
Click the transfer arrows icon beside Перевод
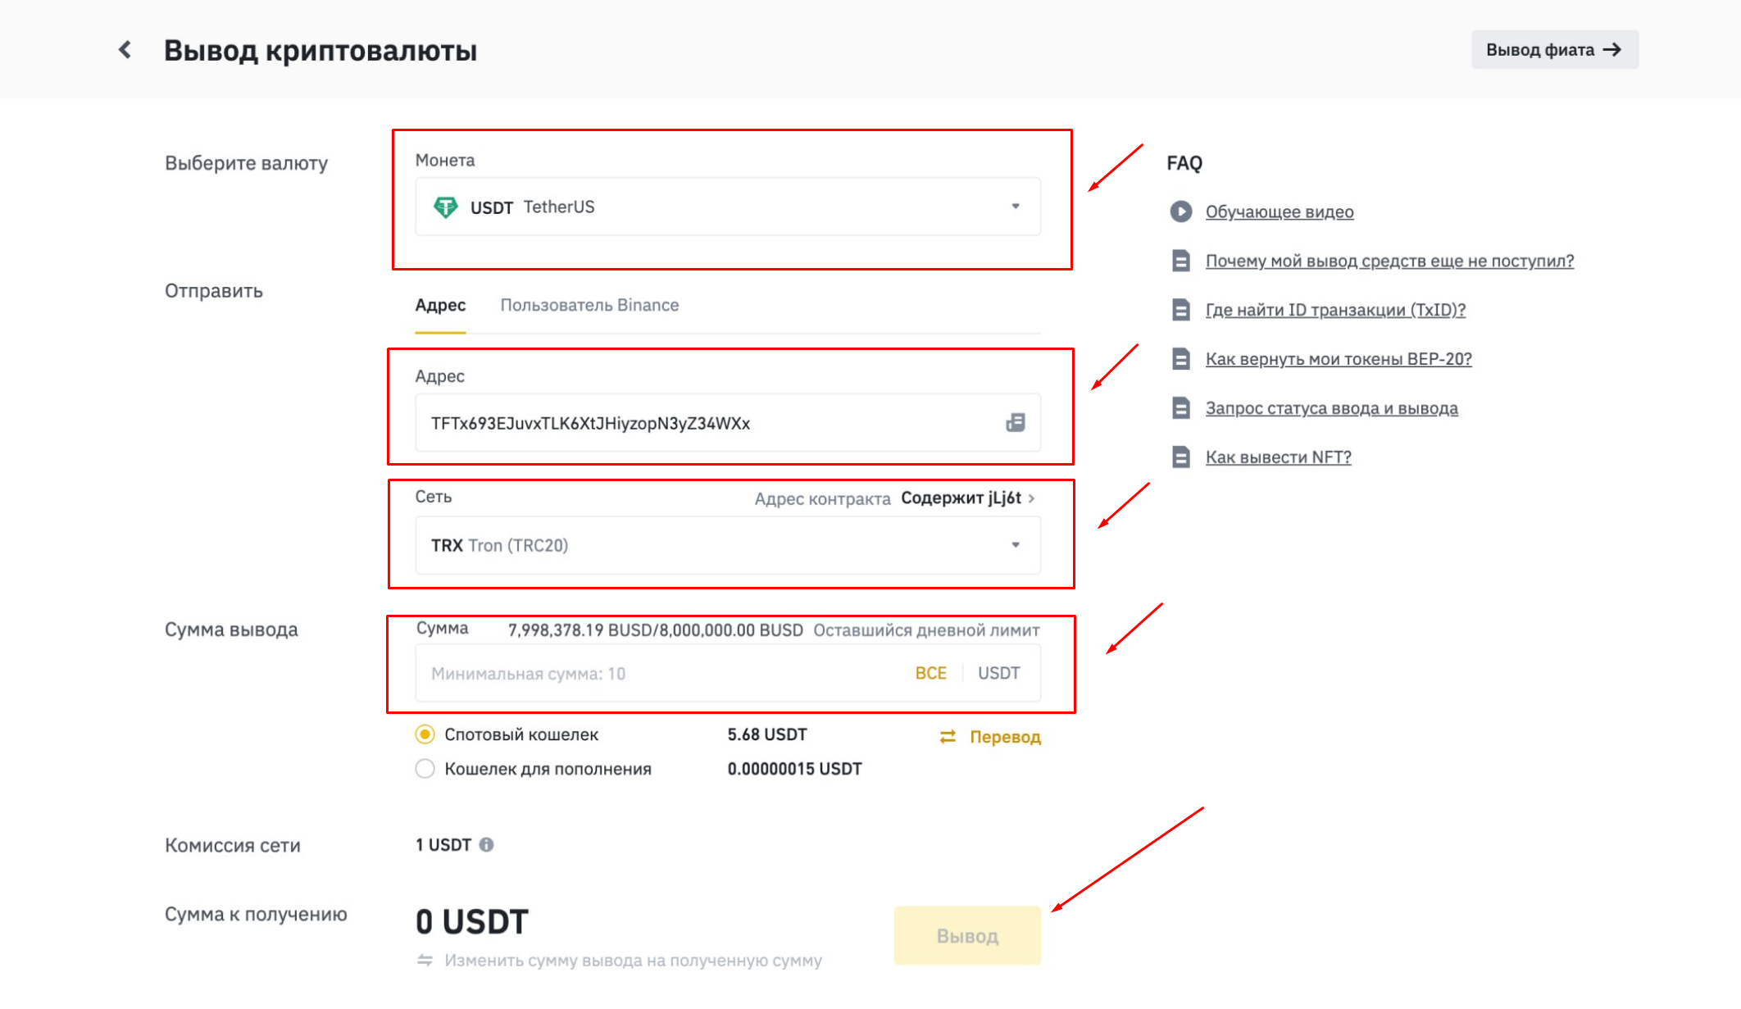pyautogui.click(x=948, y=737)
